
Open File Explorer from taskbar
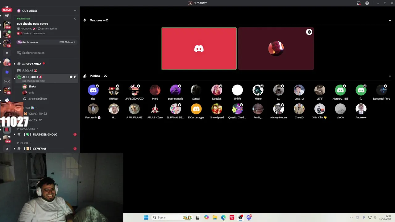coord(215,217)
